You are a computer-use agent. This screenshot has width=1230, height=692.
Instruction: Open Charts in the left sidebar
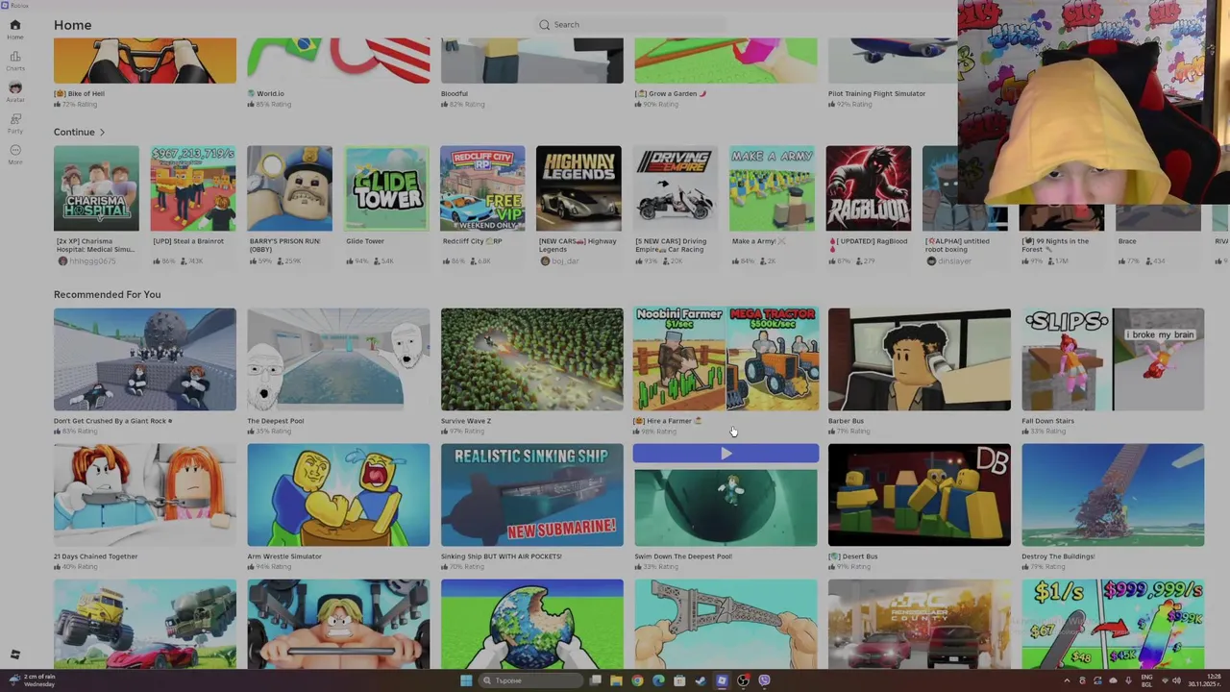pyautogui.click(x=14, y=61)
